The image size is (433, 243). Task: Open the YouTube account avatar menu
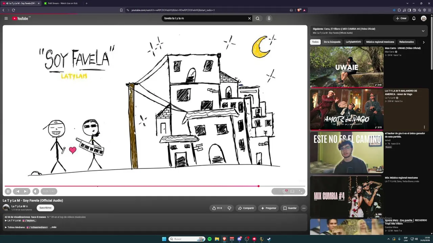click(424, 18)
